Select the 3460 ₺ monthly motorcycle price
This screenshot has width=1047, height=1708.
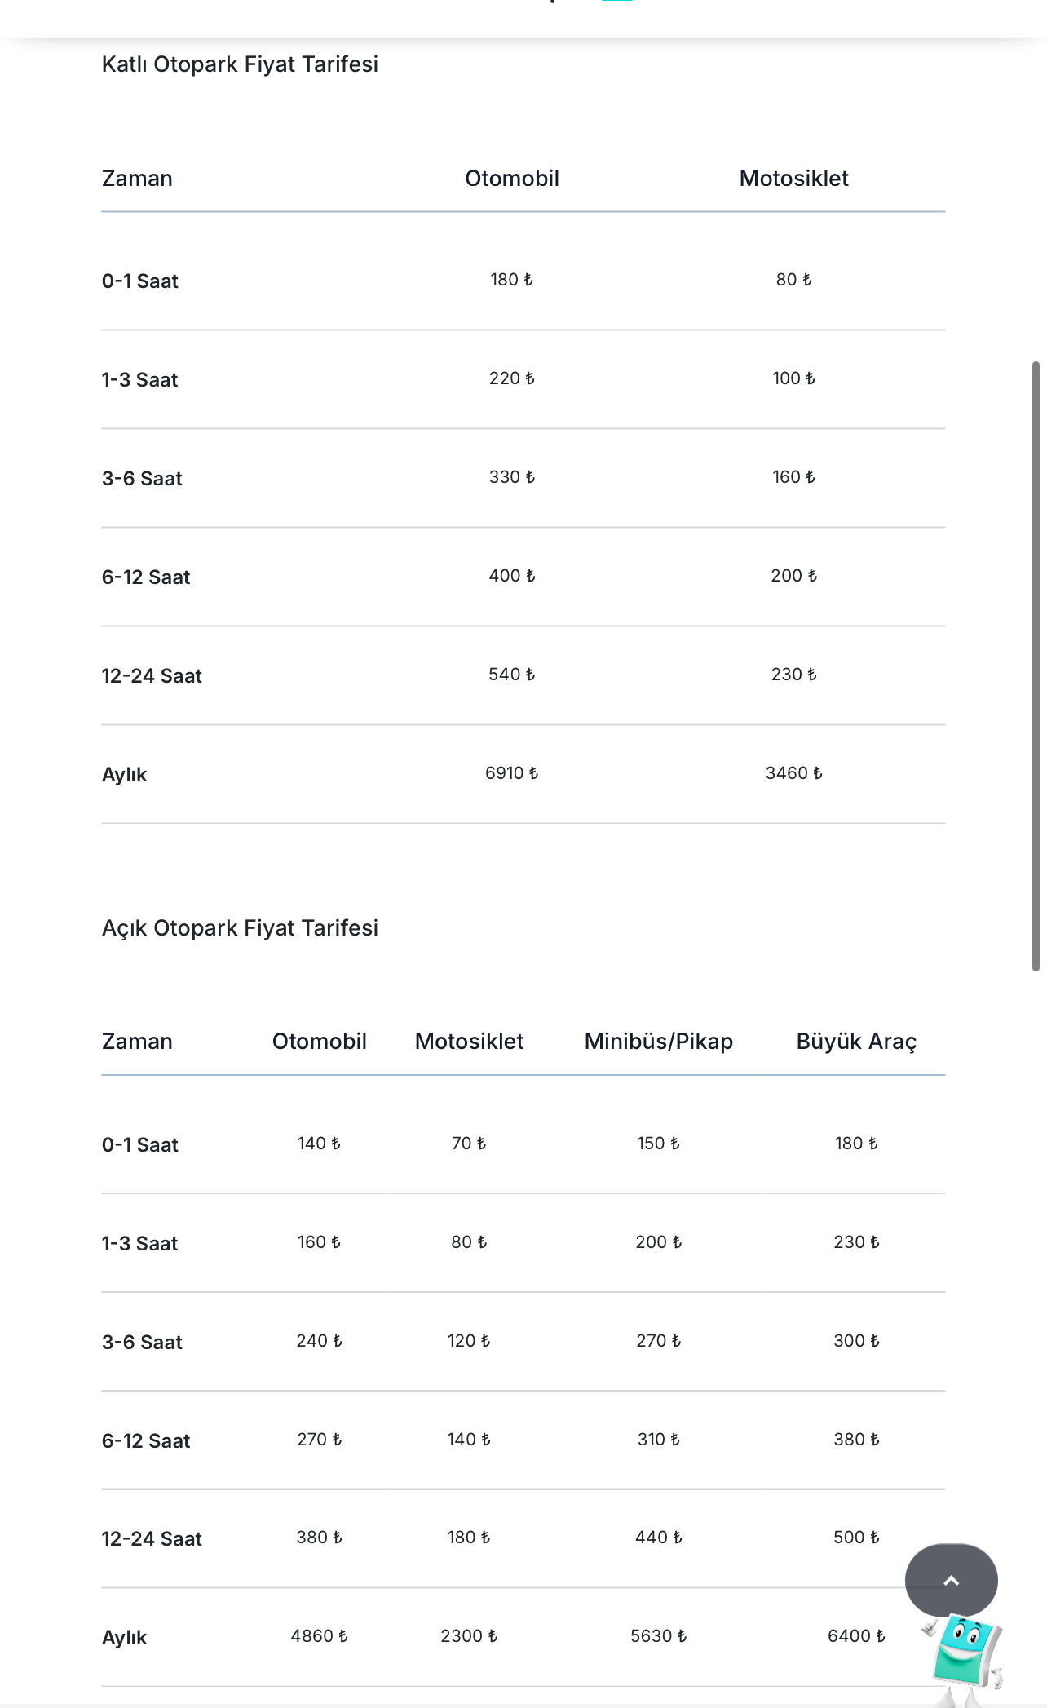click(793, 773)
